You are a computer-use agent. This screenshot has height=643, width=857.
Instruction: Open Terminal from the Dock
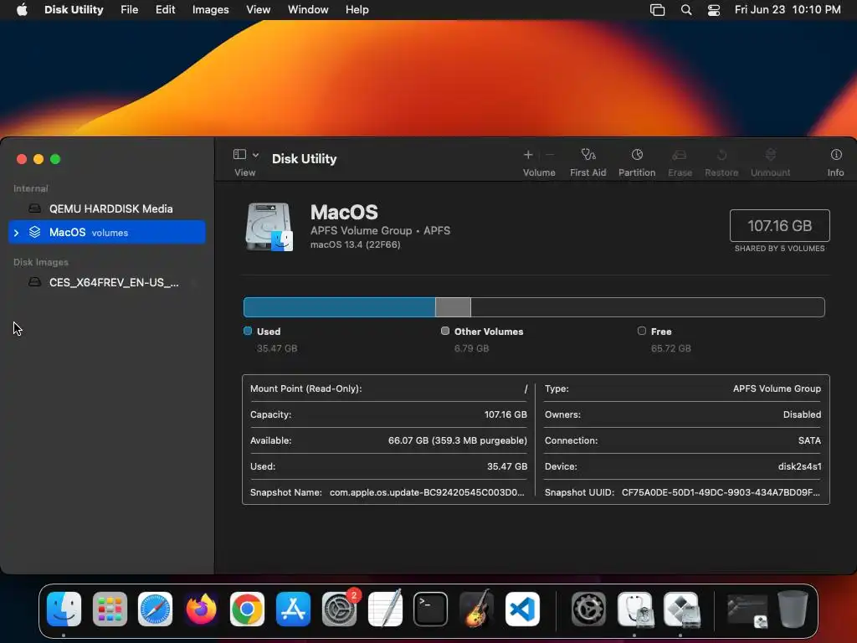[431, 610]
